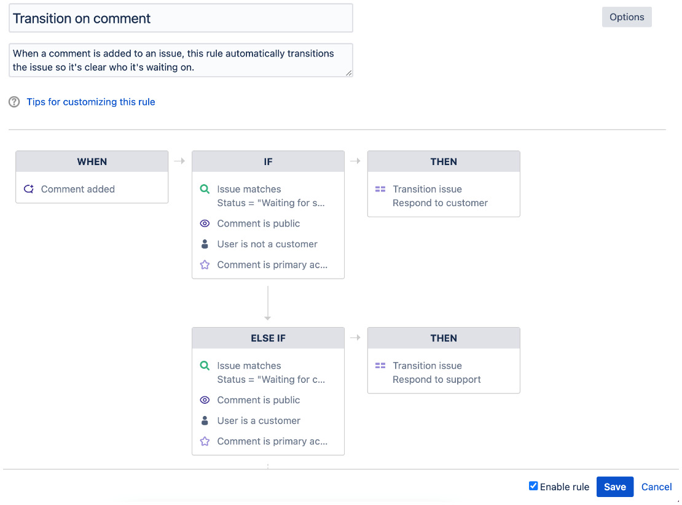Select the WHEN trigger block
Image resolution: width=682 pixels, height=505 pixels.
[92, 161]
